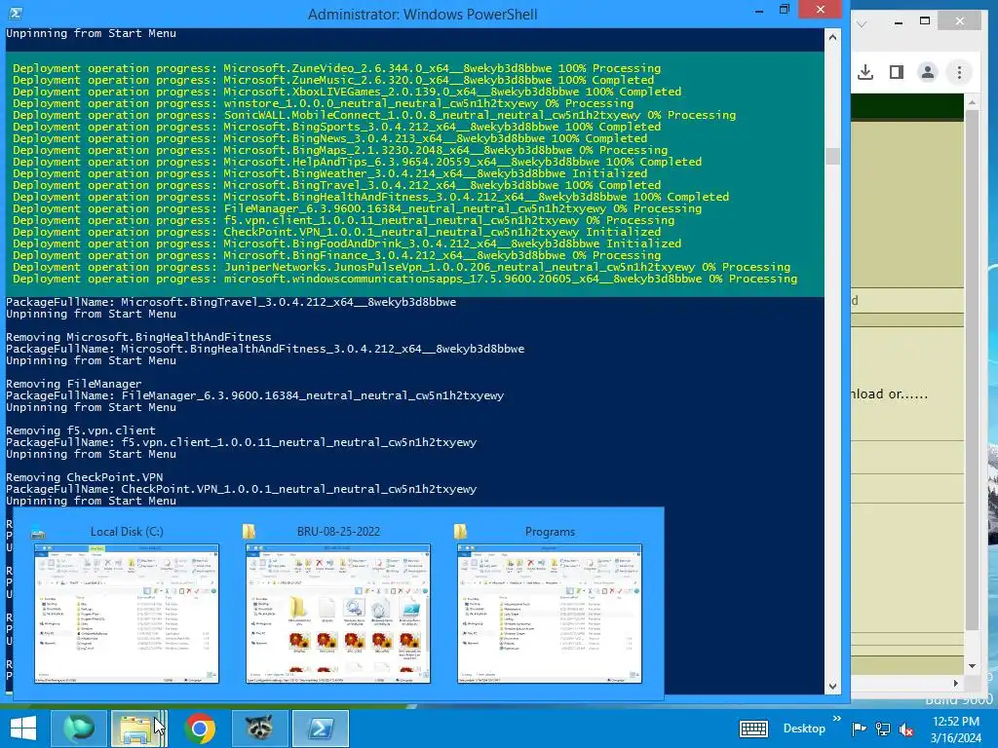The width and height of the screenshot is (998, 748).
Task: Click Chrome horizontal scrollbar right arrow
Action: [955, 683]
